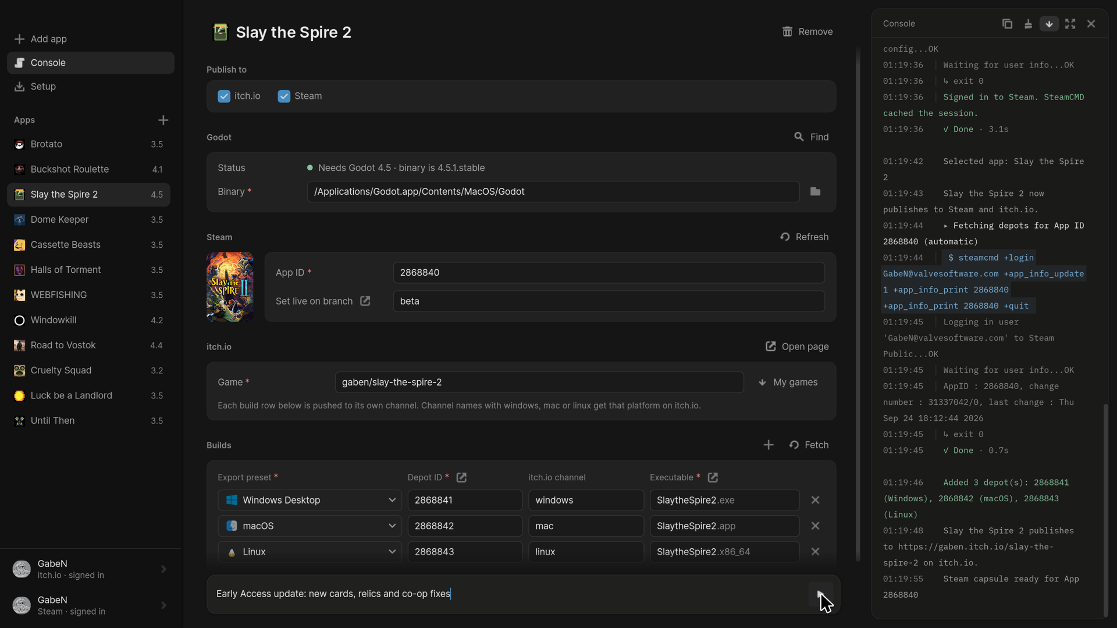Open macOS export preset dropdown

[x=310, y=526]
